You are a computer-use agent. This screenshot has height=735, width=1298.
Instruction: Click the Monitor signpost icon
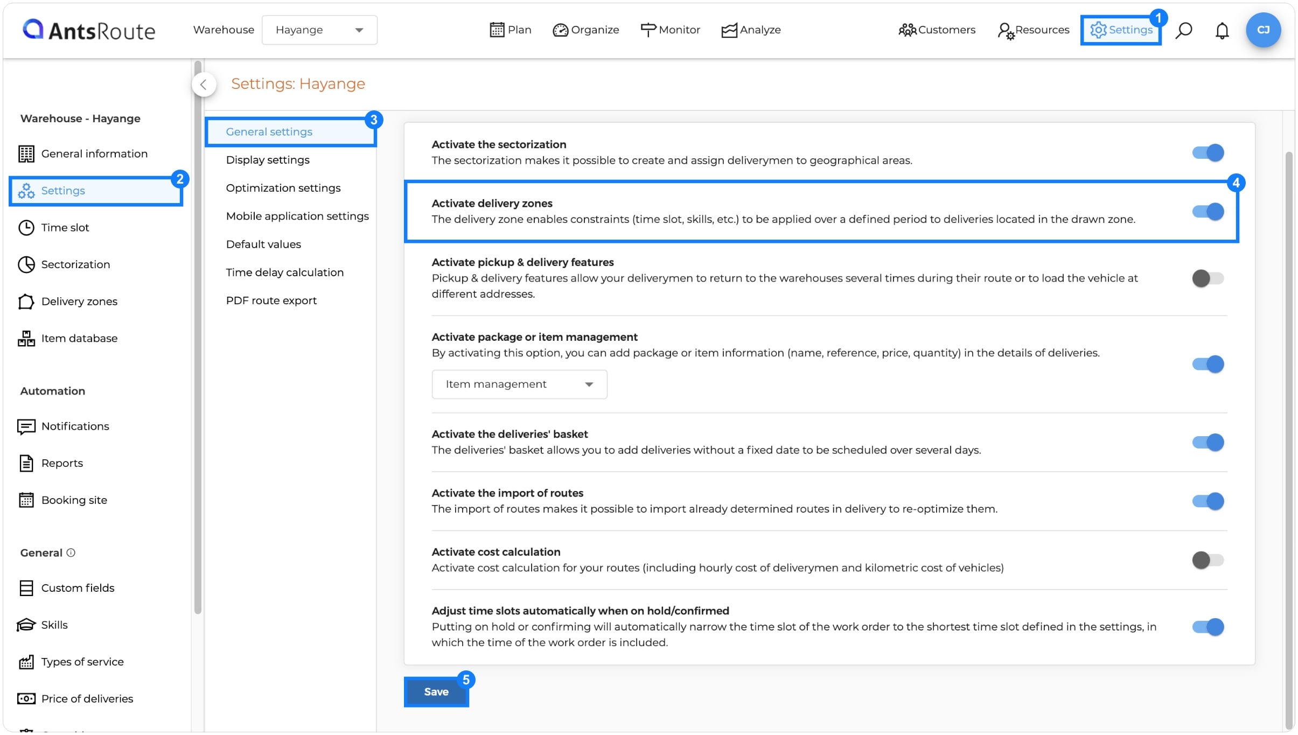pos(648,30)
